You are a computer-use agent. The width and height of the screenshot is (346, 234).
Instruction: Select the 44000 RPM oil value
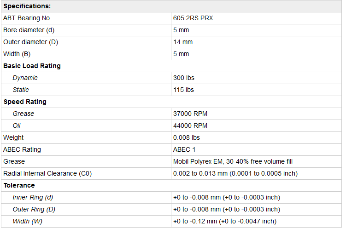tap(190, 126)
